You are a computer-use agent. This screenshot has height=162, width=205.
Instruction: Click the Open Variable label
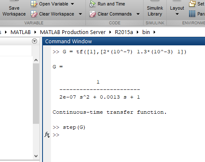point(53,4)
